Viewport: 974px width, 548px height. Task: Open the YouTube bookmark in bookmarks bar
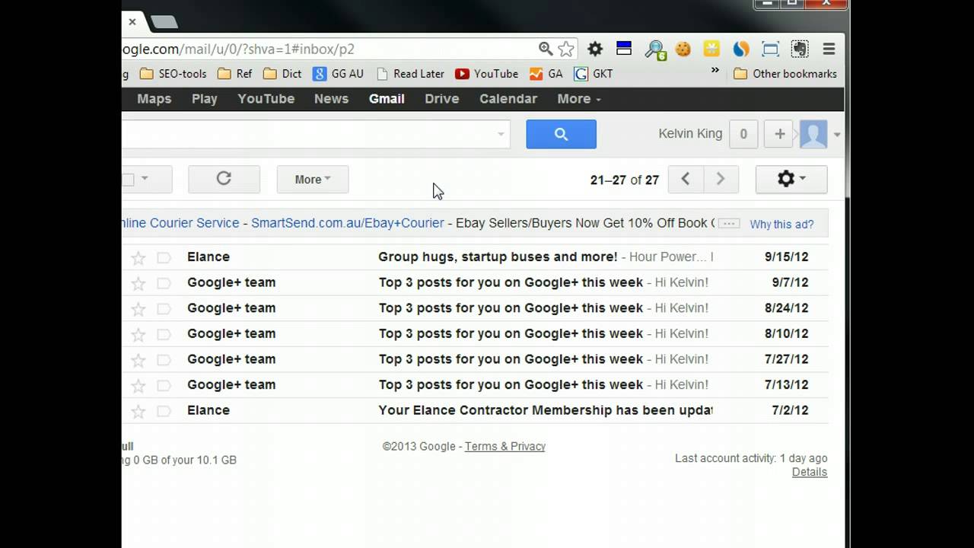coord(487,74)
